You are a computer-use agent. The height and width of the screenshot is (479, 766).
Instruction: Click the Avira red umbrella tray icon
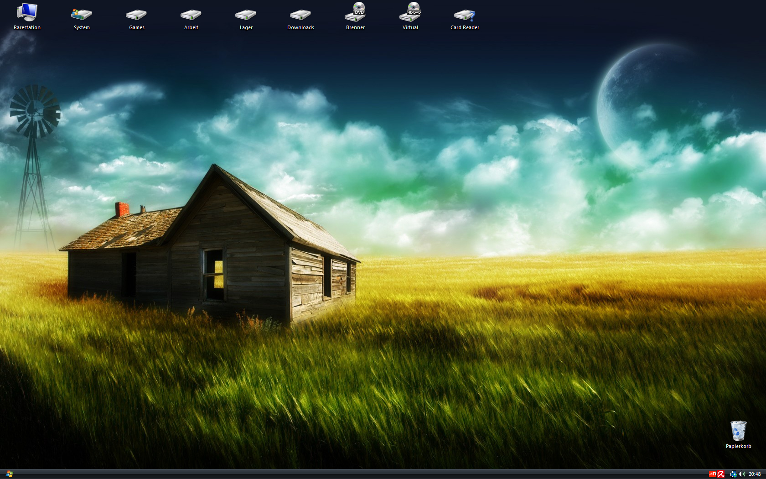pyautogui.click(x=721, y=474)
